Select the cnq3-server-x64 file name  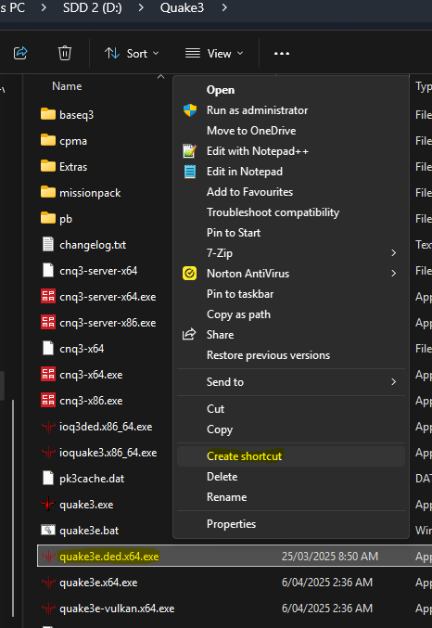pyautogui.click(x=98, y=271)
